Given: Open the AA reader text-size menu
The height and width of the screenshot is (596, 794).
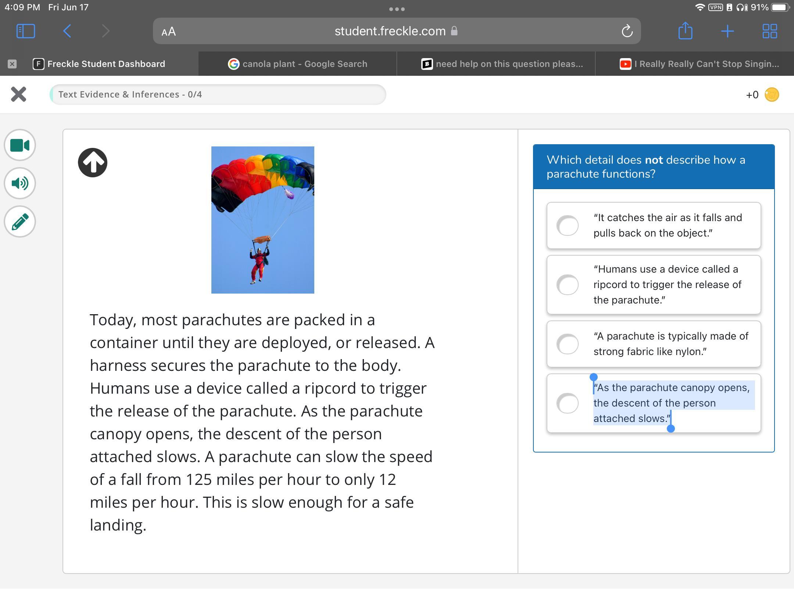Looking at the screenshot, I should [x=169, y=32].
